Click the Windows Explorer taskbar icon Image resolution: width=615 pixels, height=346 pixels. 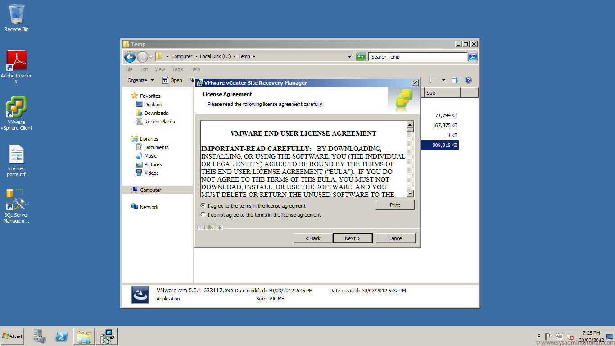[x=84, y=336]
